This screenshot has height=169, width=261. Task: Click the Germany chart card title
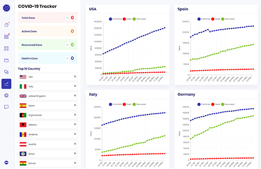[186, 94]
